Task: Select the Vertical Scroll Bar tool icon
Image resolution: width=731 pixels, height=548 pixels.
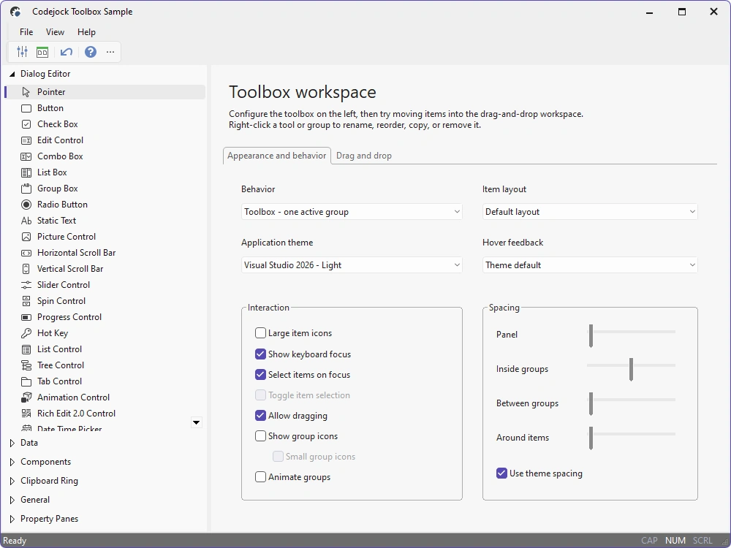Action: click(x=26, y=269)
